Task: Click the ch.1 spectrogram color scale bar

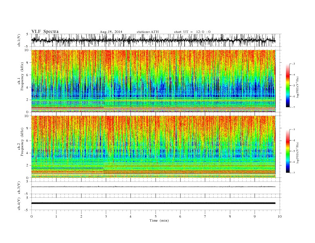Action: 288,85
